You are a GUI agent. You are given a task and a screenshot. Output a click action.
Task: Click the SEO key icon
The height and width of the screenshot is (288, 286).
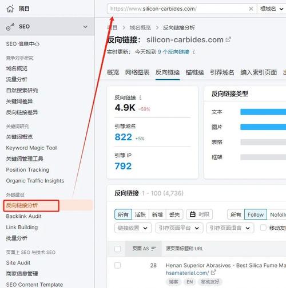(10, 27)
